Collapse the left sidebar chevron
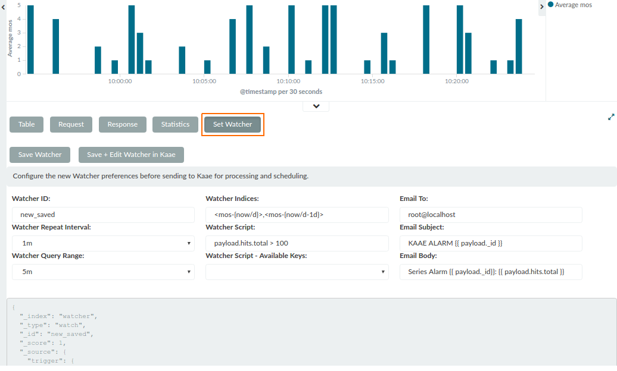 click(3, 7)
